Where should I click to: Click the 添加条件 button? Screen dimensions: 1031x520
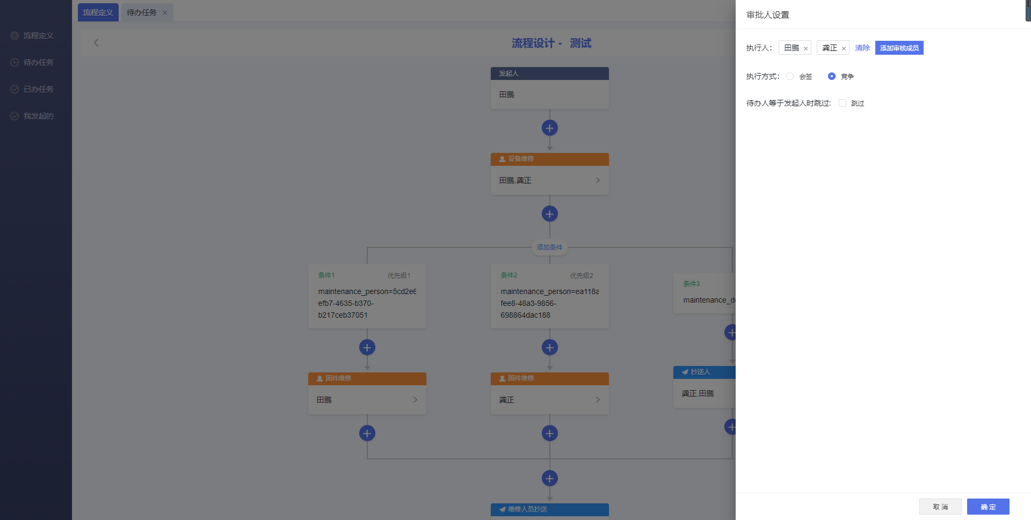[549, 247]
